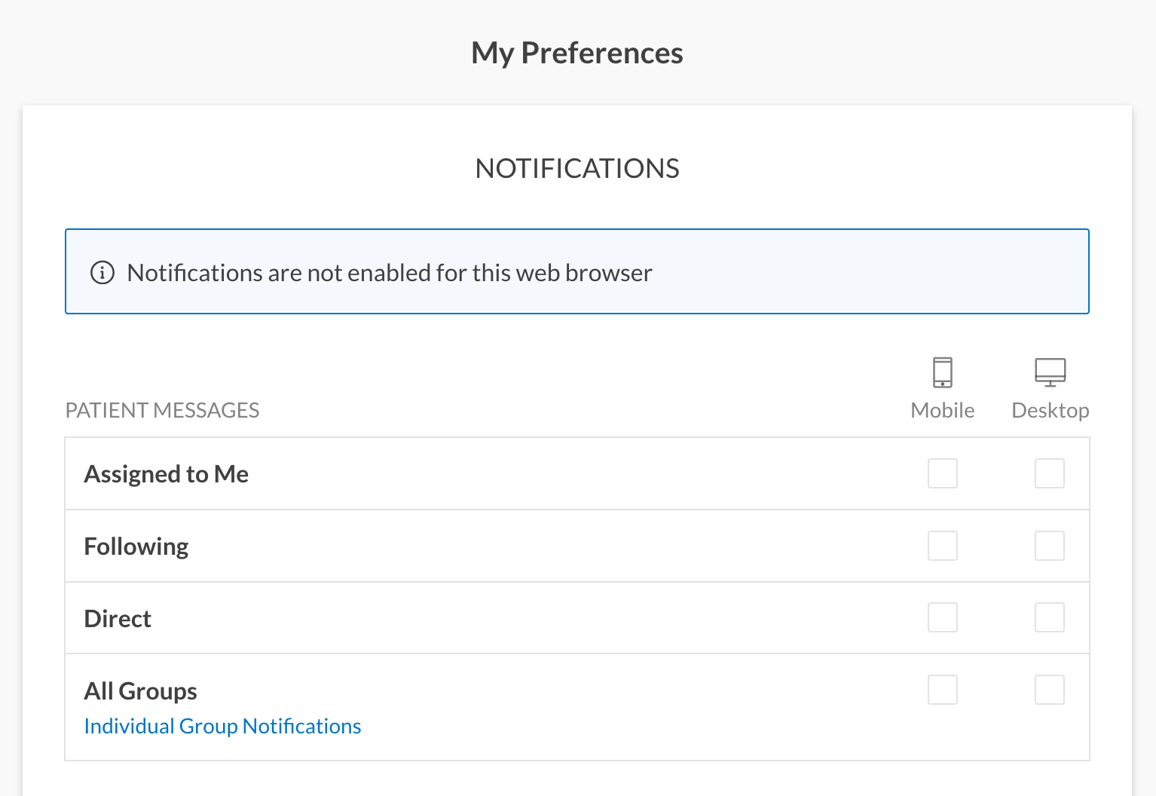Image resolution: width=1156 pixels, height=796 pixels.
Task: Enable Desktop notifications for All Groups
Action: coord(1049,690)
